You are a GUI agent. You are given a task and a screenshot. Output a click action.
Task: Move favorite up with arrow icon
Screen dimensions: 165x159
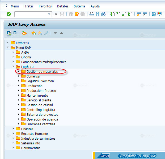coord(61,33)
